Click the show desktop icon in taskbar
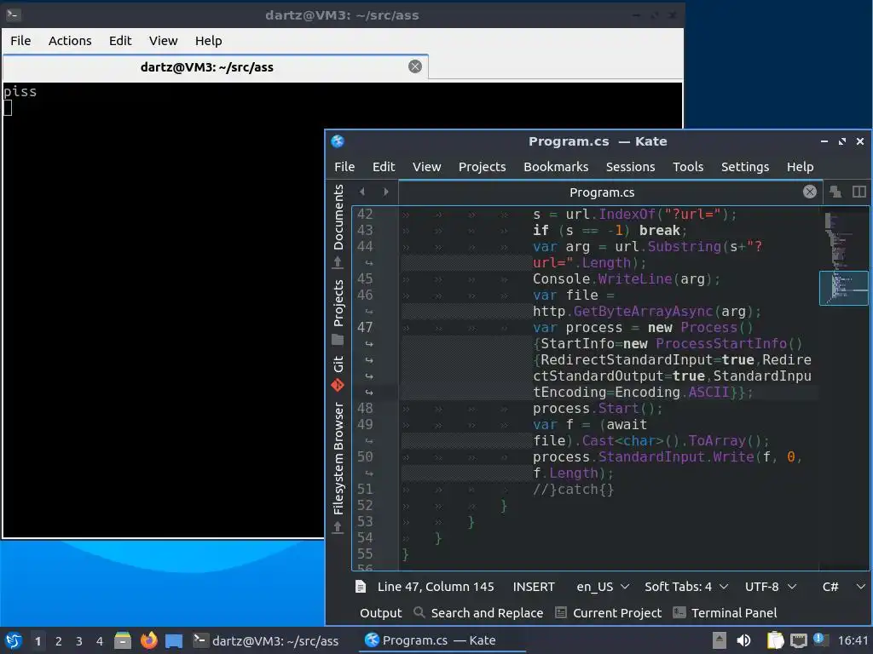 pyautogui.click(x=174, y=640)
